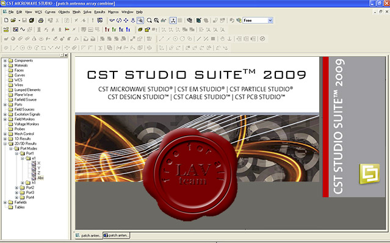This screenshot has width=390, height=243.
Task: Expand the Excitation Signals node
Action: pos(5,114)
